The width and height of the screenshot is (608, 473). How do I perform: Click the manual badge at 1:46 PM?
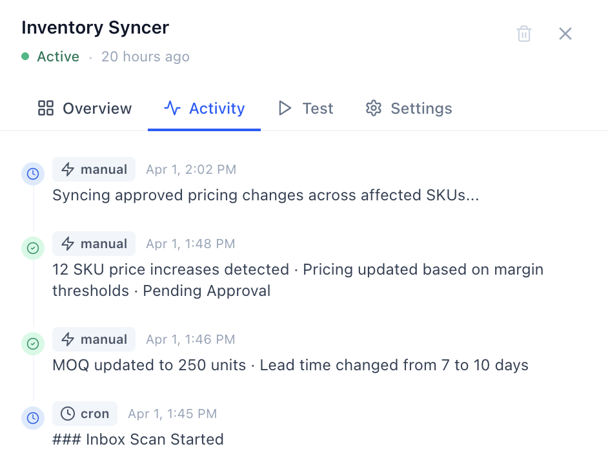click(x=94, y=339)
